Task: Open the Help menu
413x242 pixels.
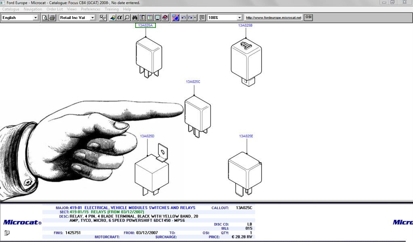Action: (127, 9)
